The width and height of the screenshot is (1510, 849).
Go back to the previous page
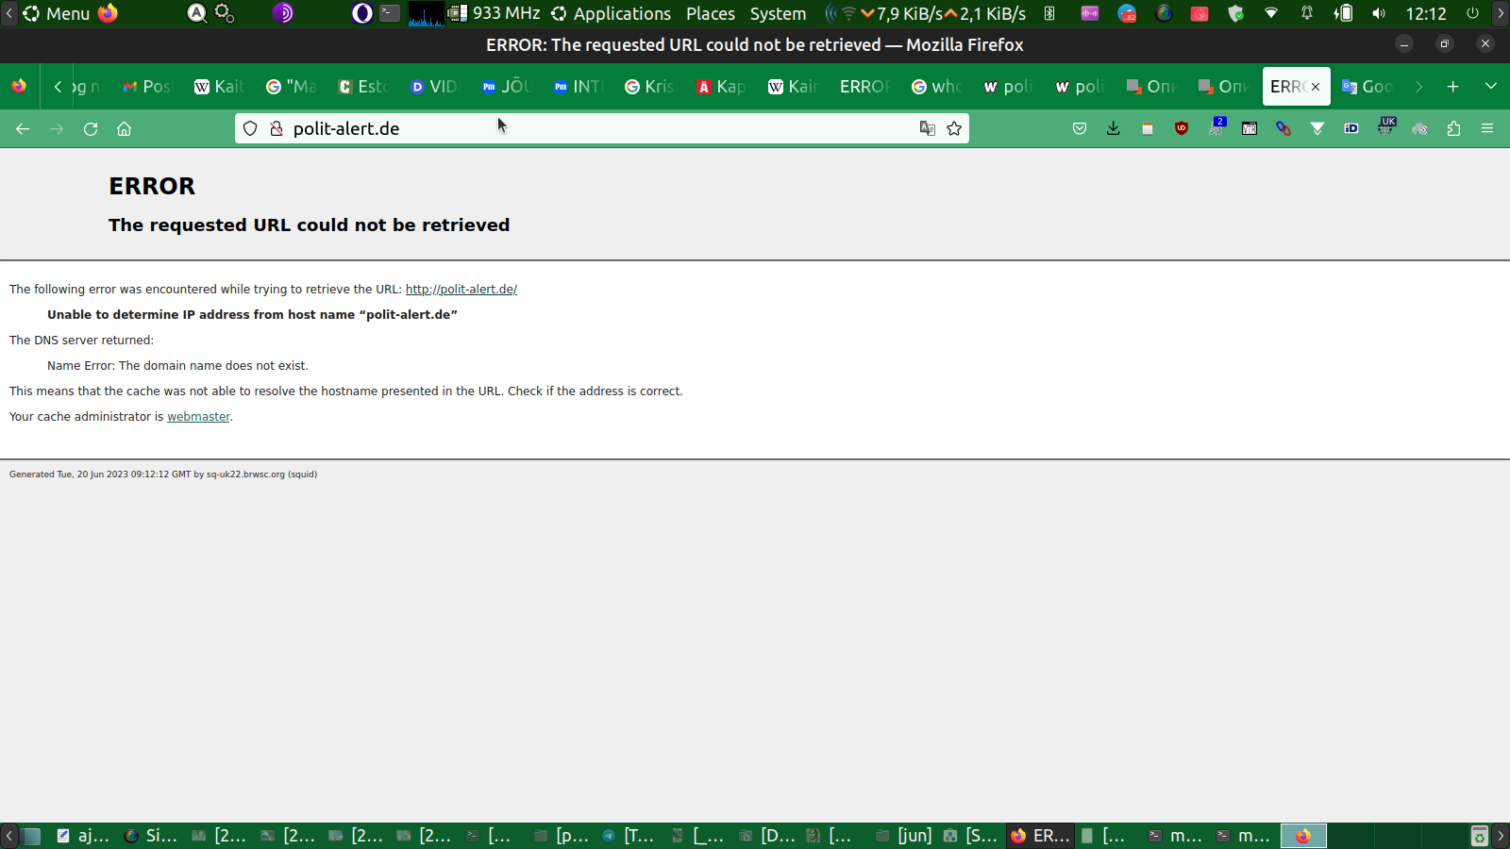[23, 128]
